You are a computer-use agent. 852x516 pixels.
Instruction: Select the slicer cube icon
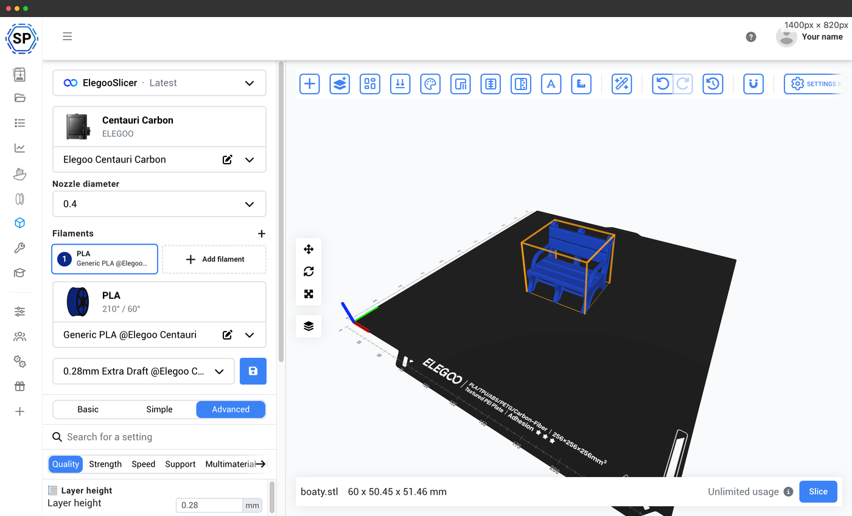pos(20,223)
